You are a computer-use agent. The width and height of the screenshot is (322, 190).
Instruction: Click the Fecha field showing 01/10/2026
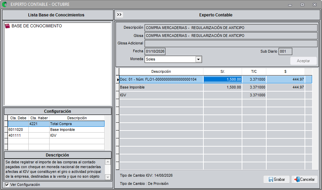155,51
